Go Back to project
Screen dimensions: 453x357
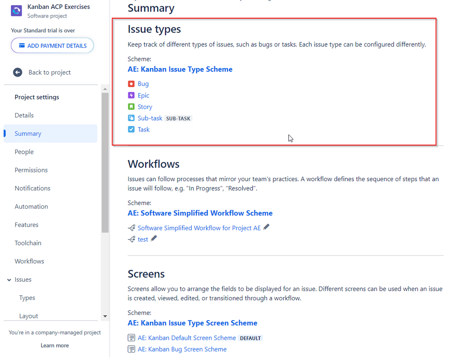49,72
